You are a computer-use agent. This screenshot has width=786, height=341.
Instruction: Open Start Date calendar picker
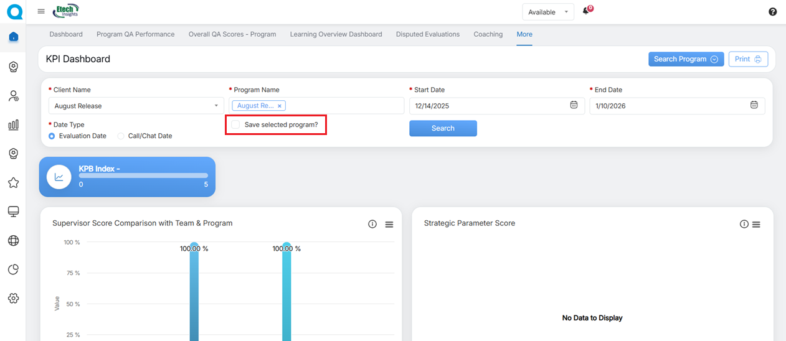(574, 105)
